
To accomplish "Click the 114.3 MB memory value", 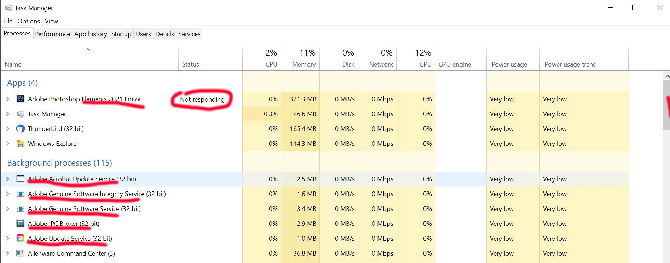I will (x=303, y=144).
